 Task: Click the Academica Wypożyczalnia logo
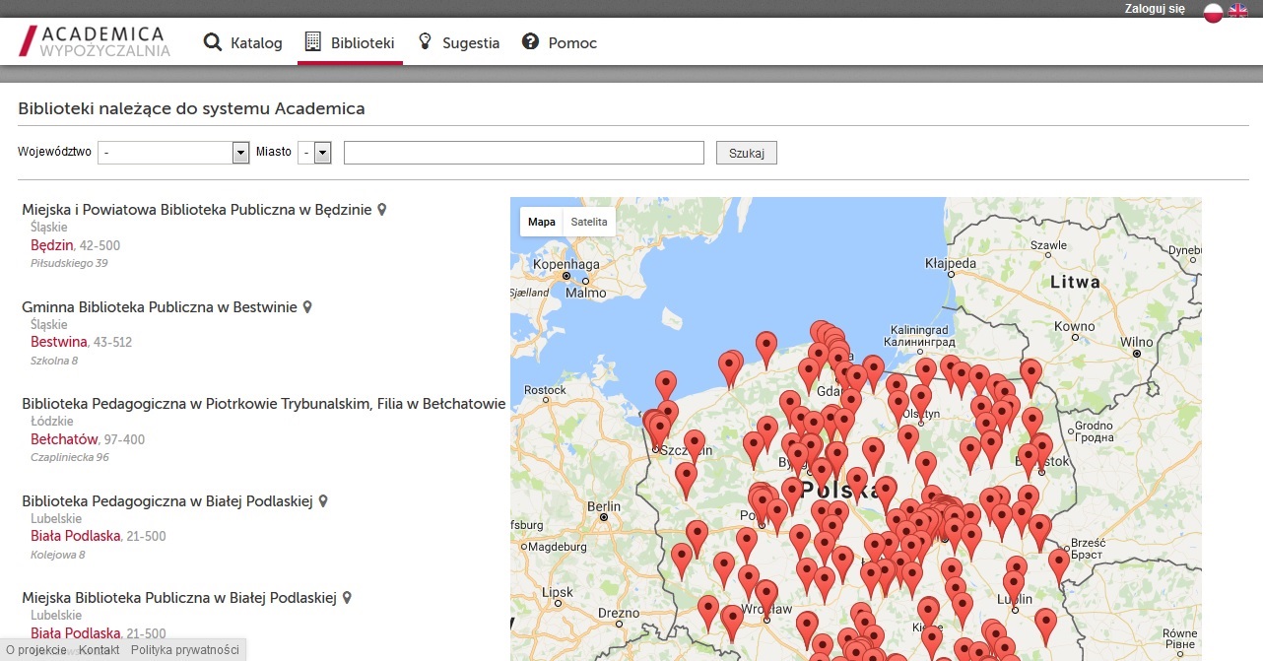coord(95,42)
